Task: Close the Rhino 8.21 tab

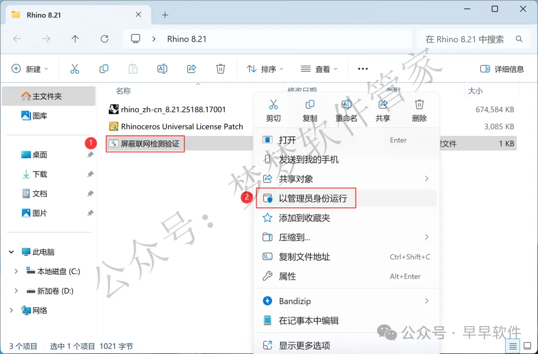Action: coord(138,14)
